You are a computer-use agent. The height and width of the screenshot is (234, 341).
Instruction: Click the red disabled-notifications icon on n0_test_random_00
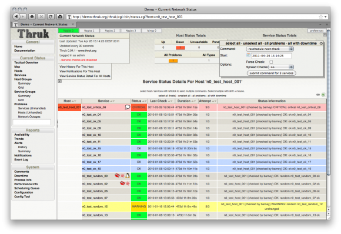click(x=117, y=175)
